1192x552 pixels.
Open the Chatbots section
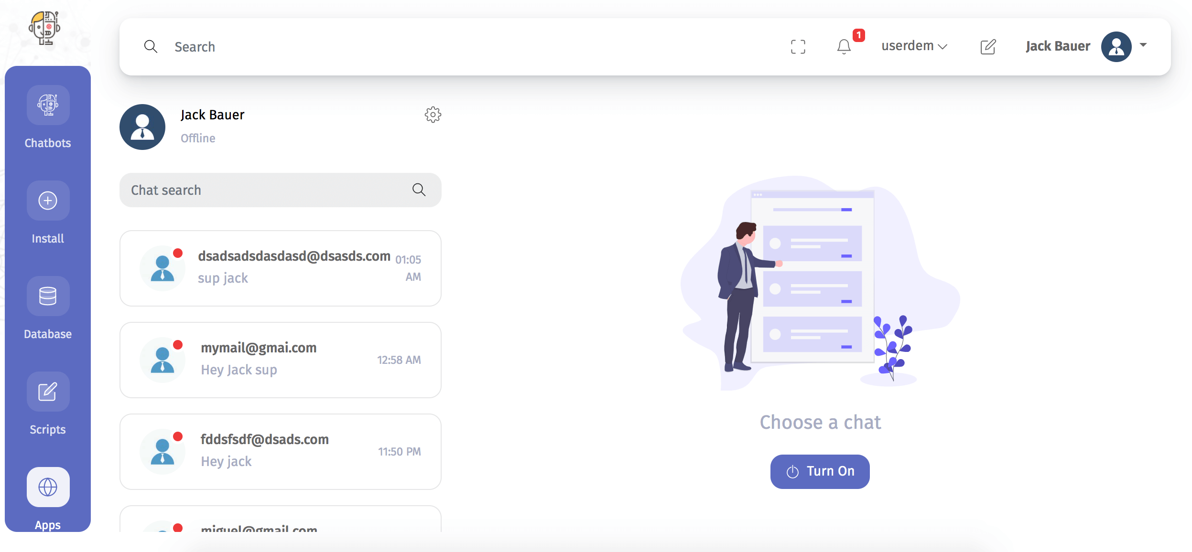pos(47,118)
